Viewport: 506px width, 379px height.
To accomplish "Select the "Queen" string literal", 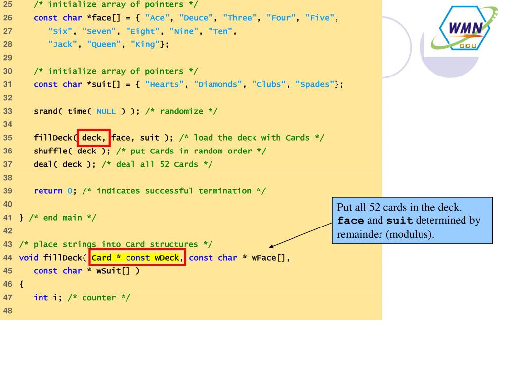I will pyautogui.click(x=104, y=44).
